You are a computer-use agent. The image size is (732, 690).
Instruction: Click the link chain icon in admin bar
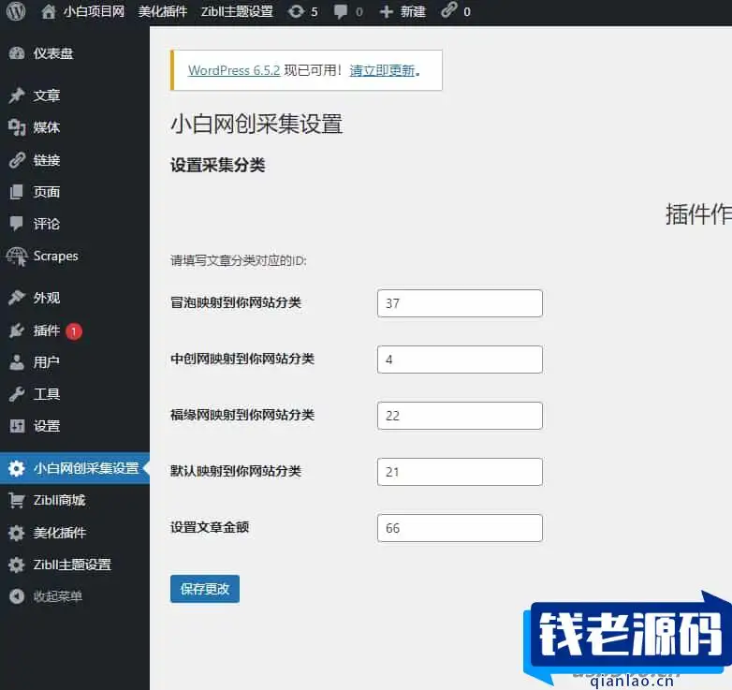point(449,10)
